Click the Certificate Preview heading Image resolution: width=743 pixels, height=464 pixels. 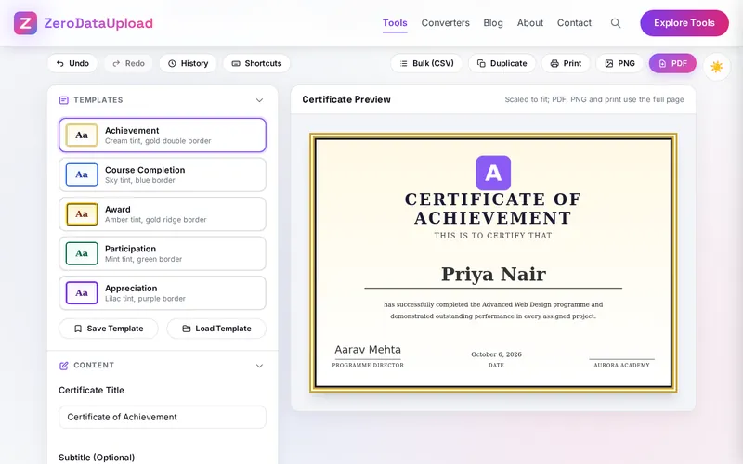[x=346, y=100]
